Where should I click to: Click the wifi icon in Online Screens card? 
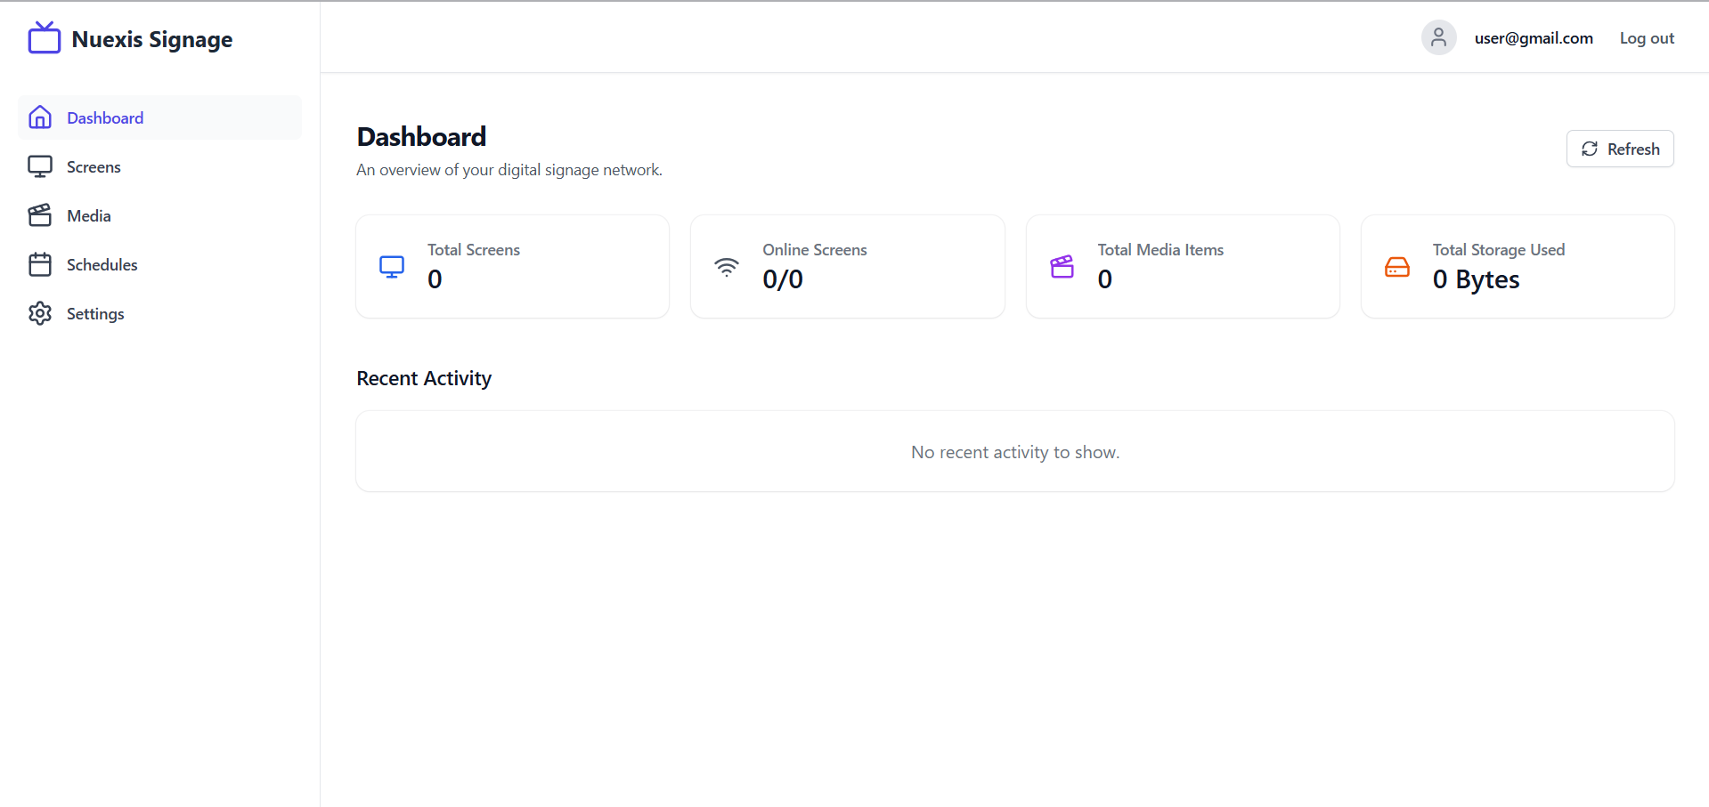pos(727,267)
